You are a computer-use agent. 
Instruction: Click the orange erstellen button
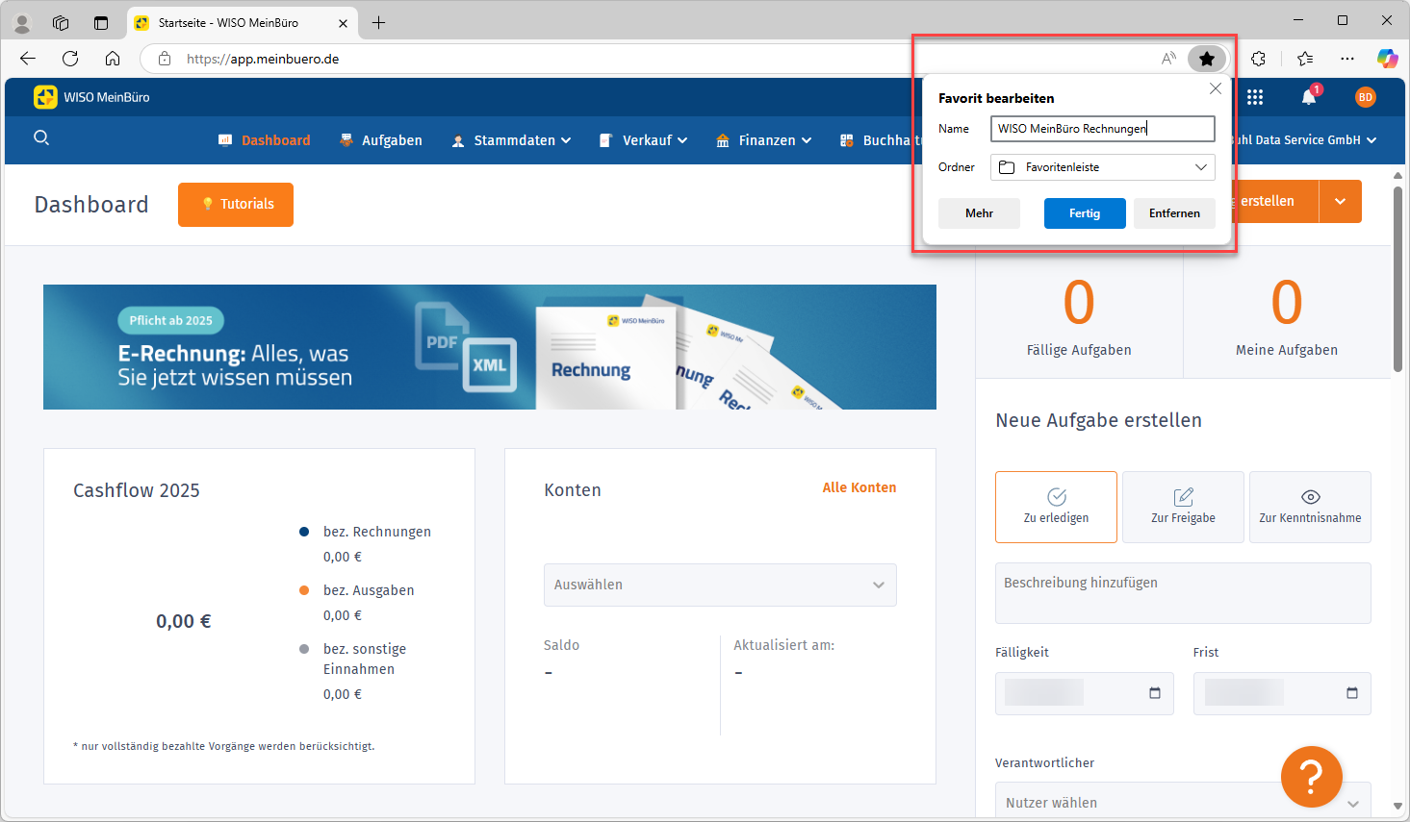click(x=1275, y=202)
